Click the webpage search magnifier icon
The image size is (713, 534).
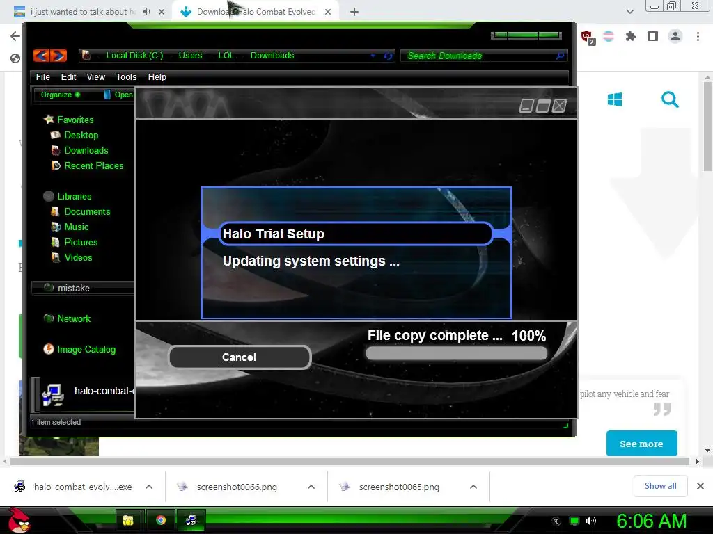pos(670,99)
